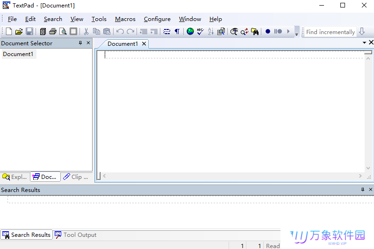Close the Search Results panel

(x=370, y=189)
